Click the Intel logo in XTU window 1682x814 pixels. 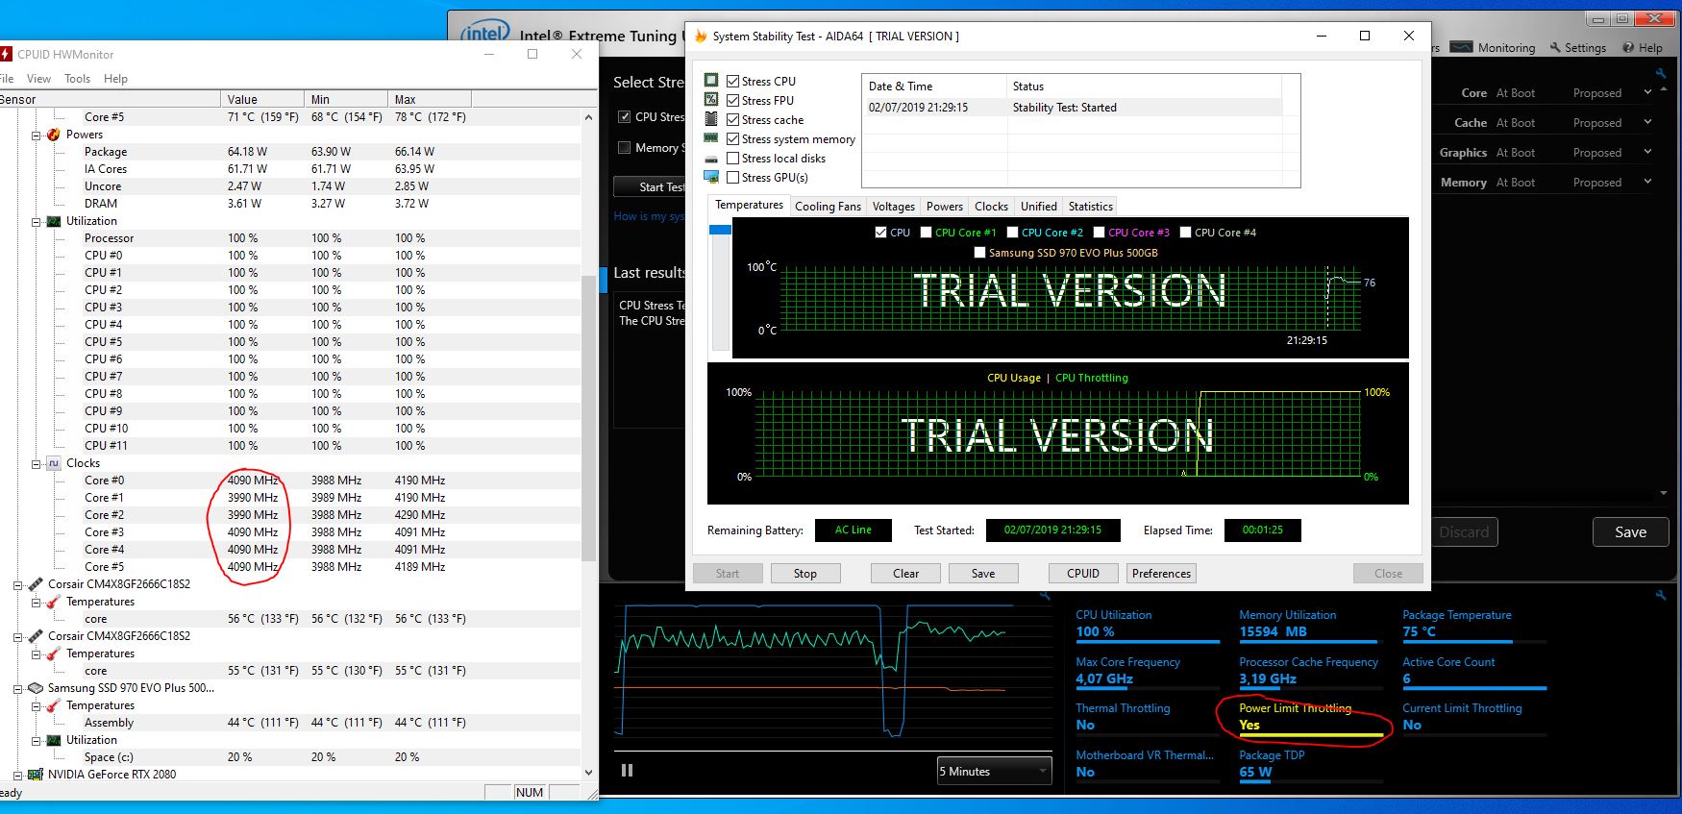pos(484,33)
